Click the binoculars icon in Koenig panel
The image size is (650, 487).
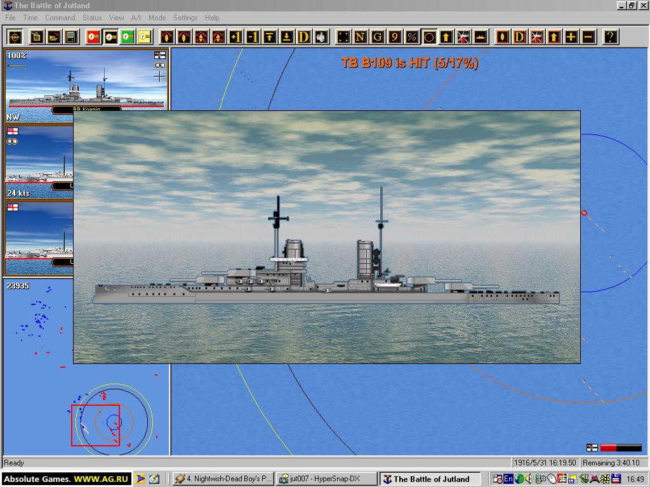[x=159, y=65]
